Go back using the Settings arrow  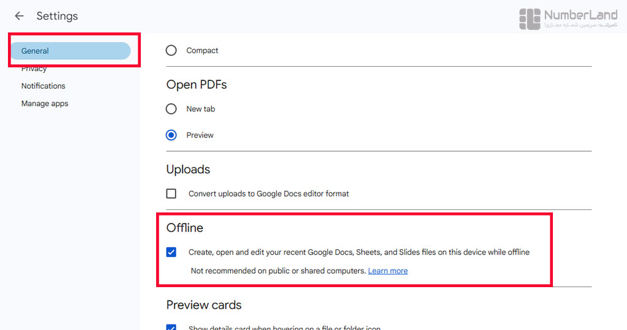coord(19,16)
